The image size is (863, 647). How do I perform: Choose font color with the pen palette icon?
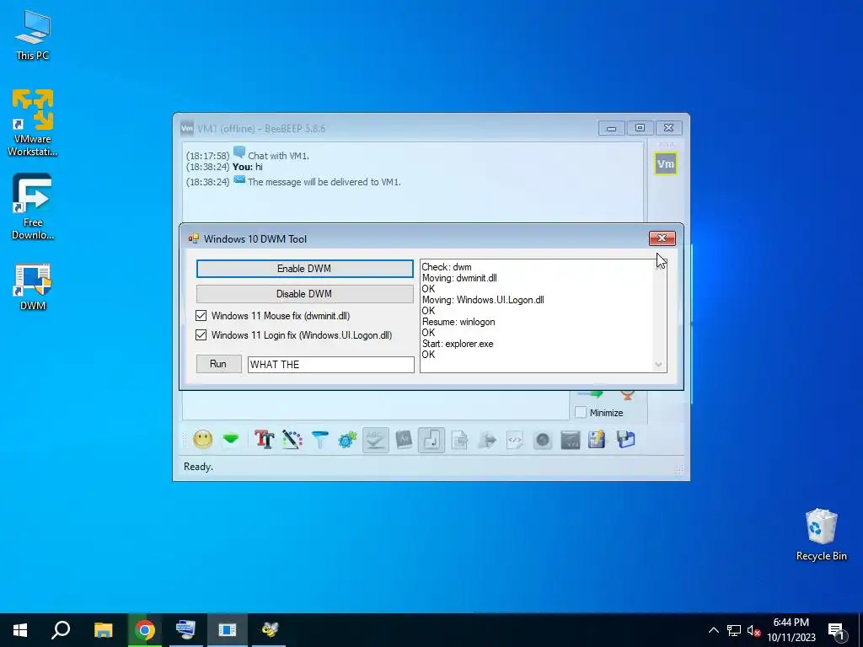coord(292,440)
